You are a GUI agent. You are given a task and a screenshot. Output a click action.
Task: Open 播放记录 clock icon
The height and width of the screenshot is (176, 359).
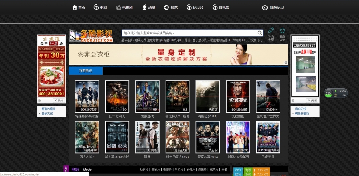coord(265,8)
